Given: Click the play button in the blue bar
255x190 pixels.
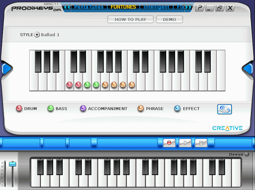Looking at the screenshot, I should (185, 143).
